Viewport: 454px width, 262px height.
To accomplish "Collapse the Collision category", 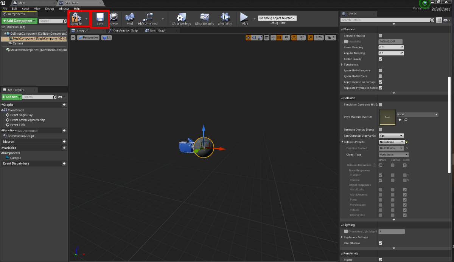I will point(342,98).
